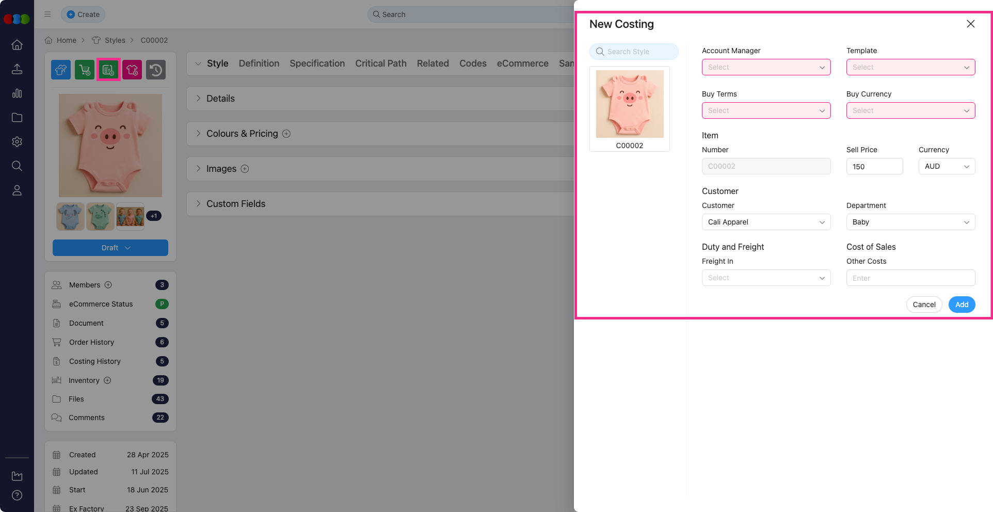
Task: Add a member with plus icon
Action: (x=108, y=285)
